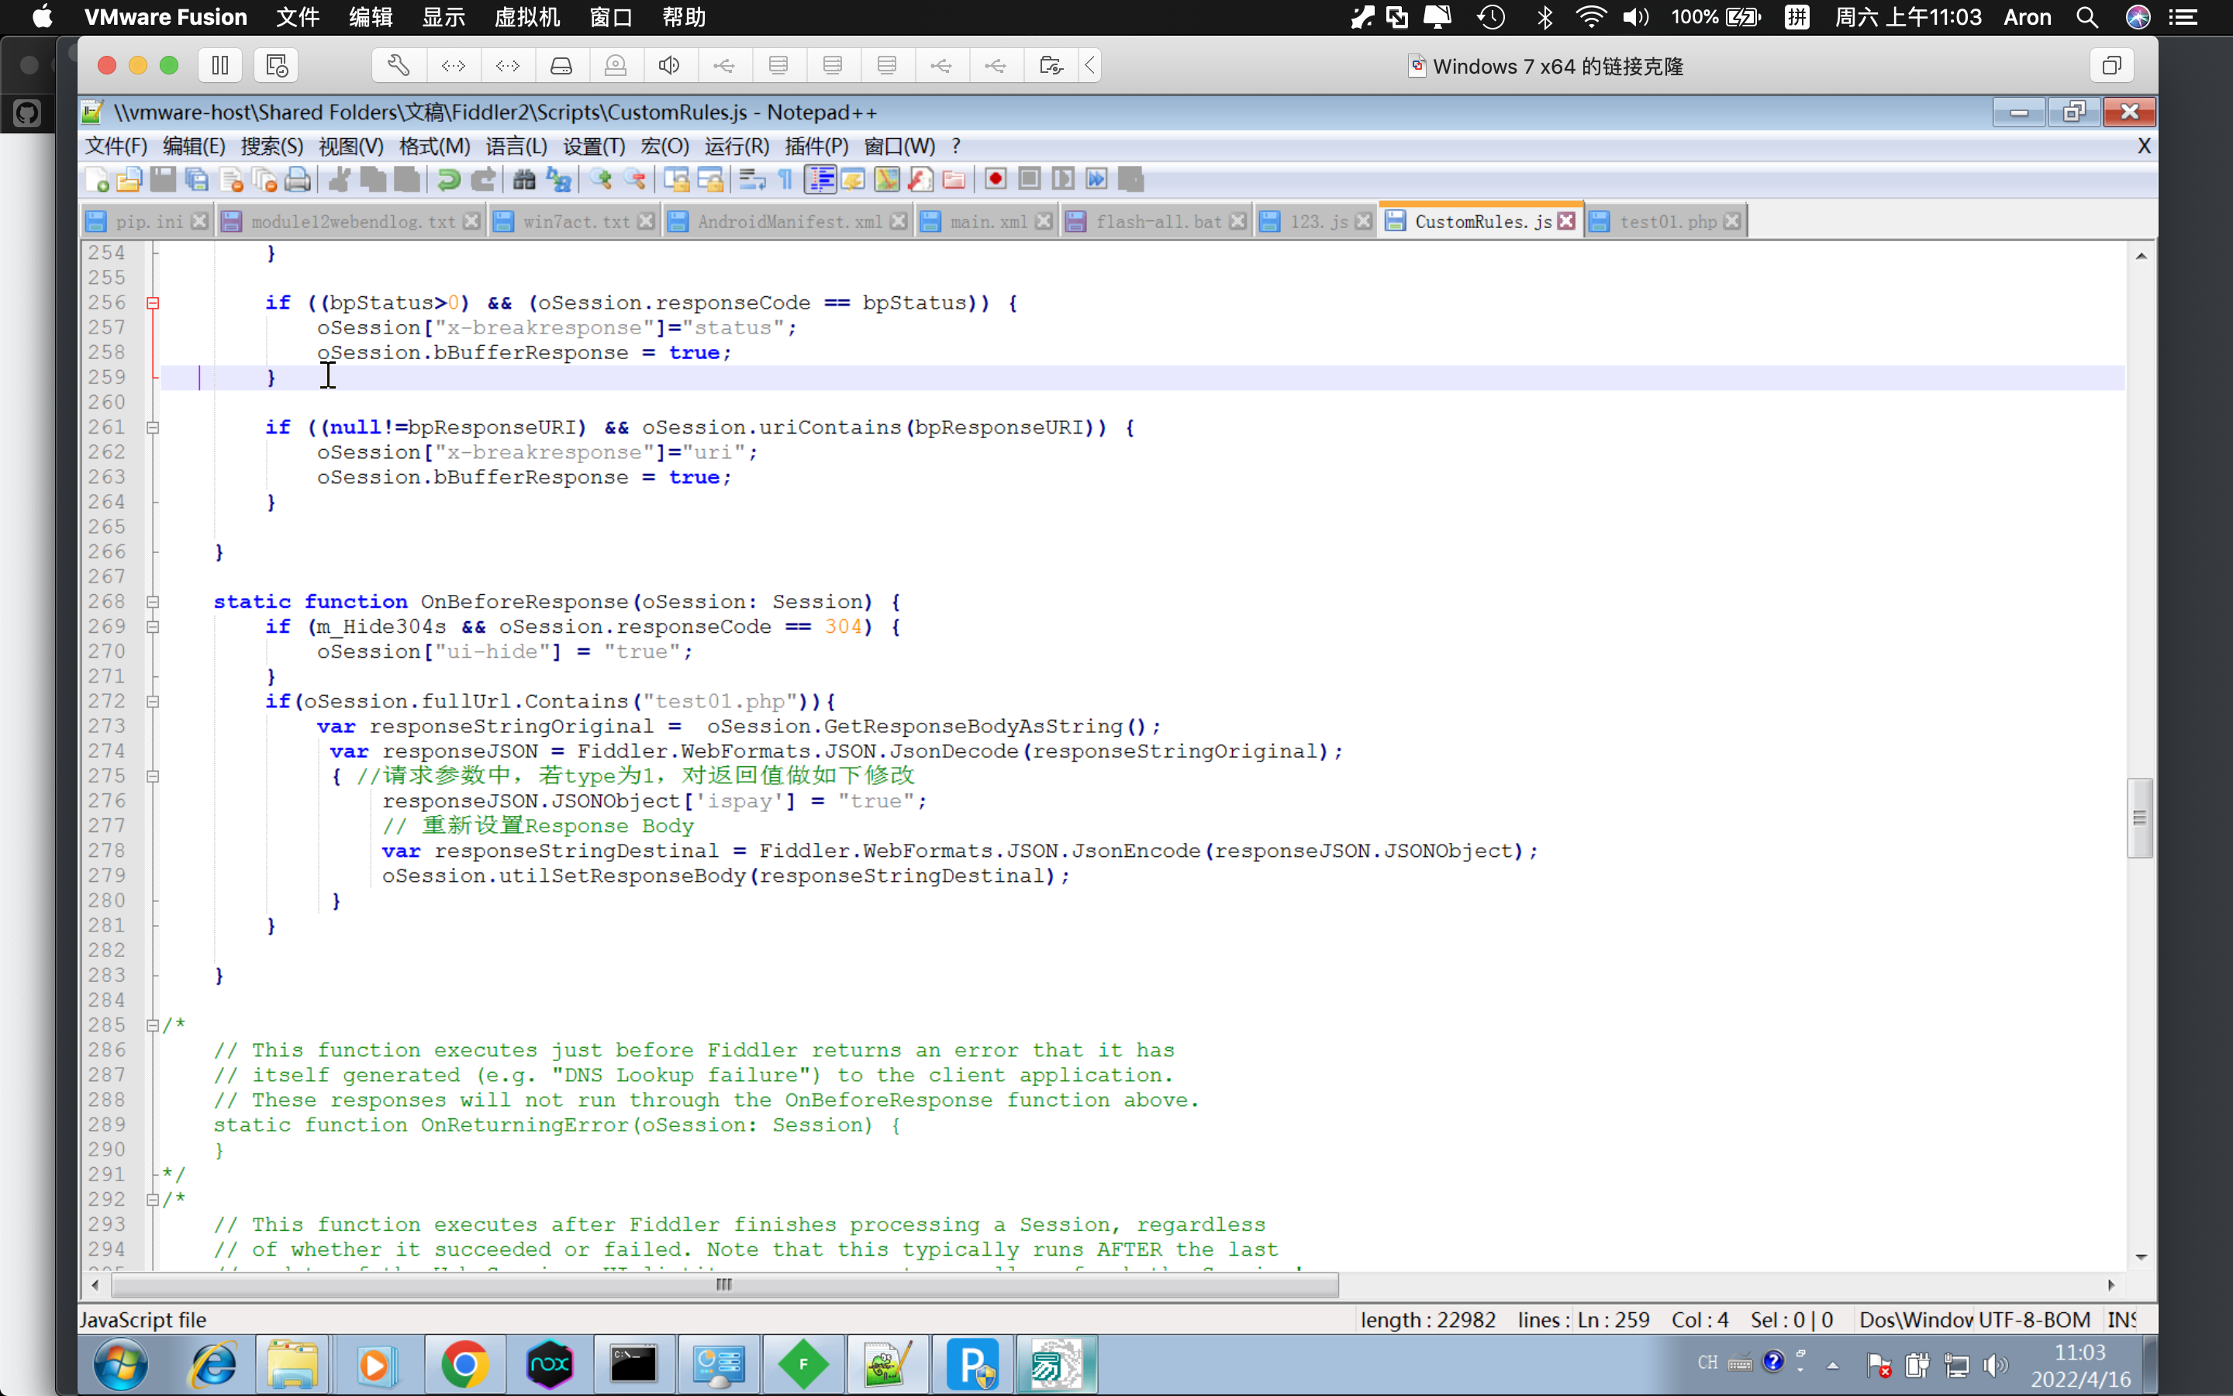
Task: Toggle INS insert mode in status bar
Action: point(2122,1319)
